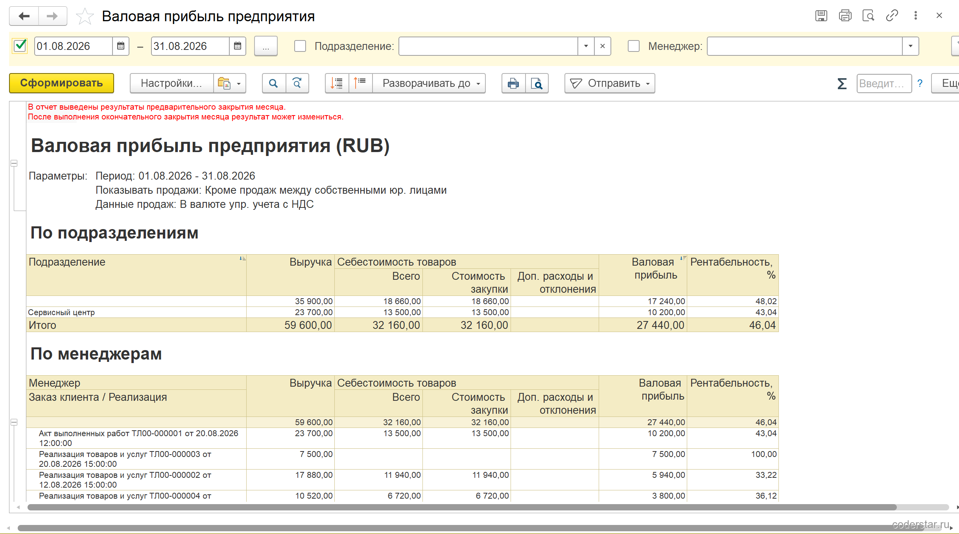
Task: Click the sigma sum icon
Action: coord(842,83)
